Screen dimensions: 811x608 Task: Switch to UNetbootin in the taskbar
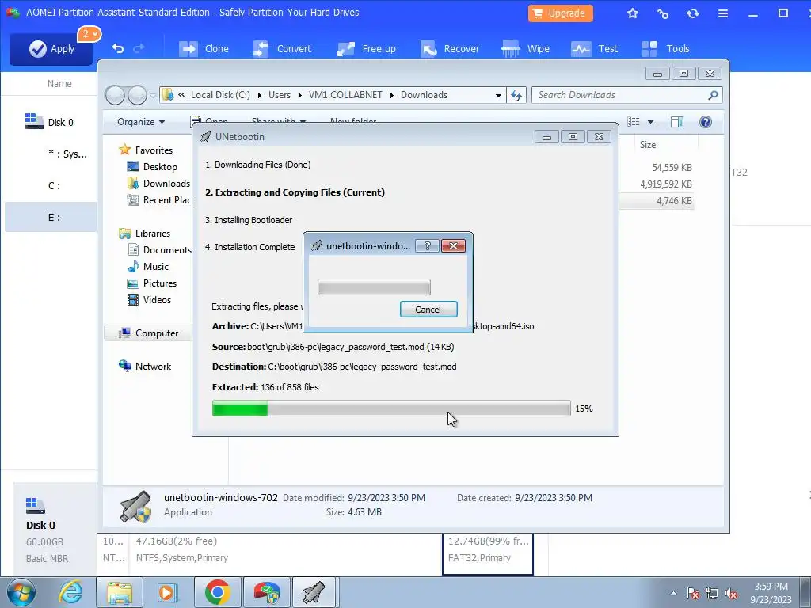(x=314, y=592)
